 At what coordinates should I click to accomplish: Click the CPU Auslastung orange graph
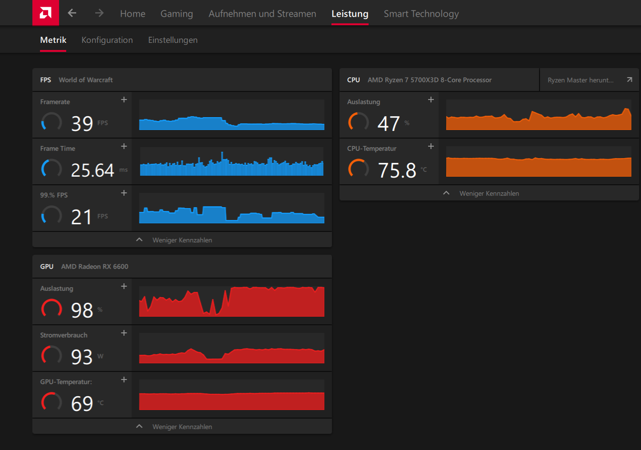coord(539,115)
